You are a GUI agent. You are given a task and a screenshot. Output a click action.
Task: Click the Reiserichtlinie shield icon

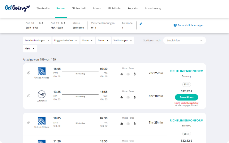tap(175, 25)
